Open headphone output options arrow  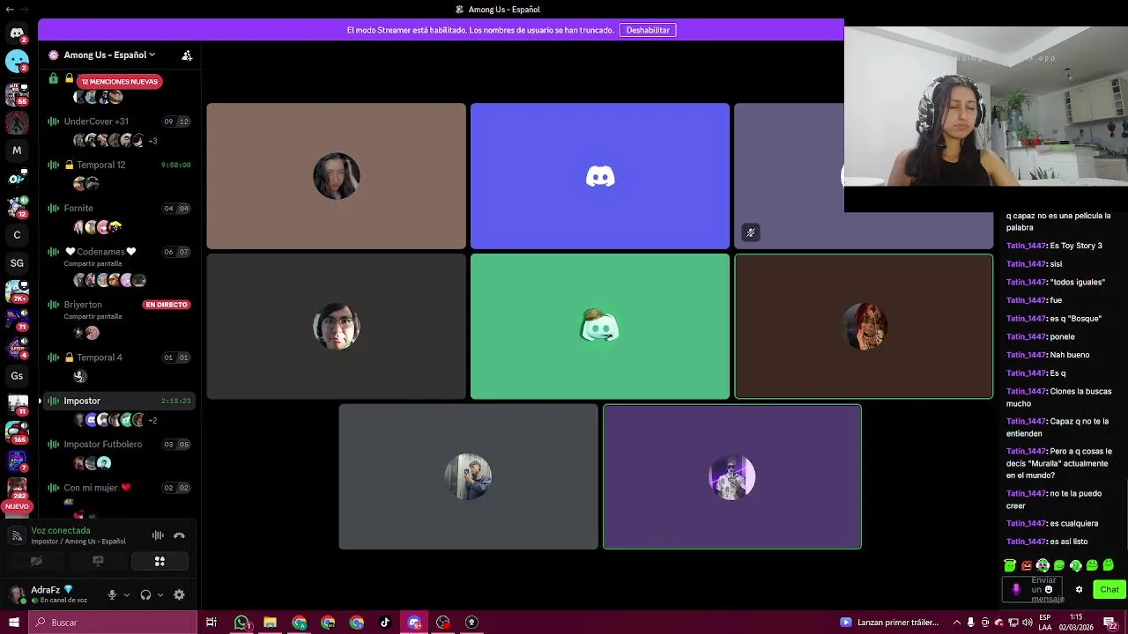click(x=160, y=595)
